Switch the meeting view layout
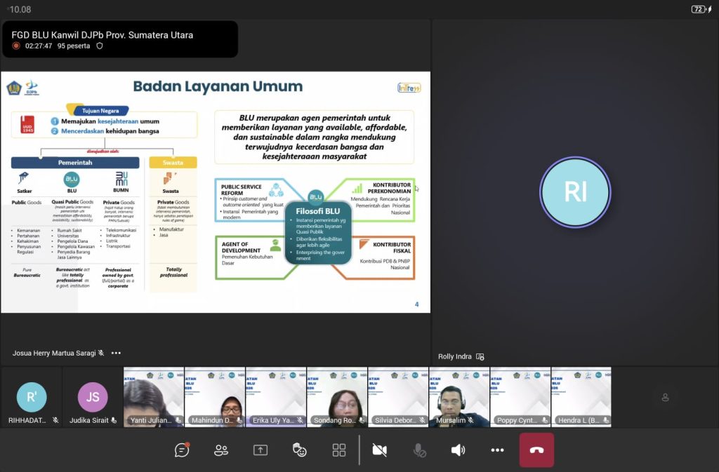 click(339, 450)
